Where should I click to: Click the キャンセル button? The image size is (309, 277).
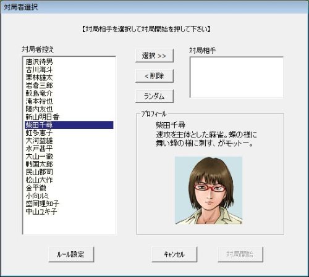174,254
